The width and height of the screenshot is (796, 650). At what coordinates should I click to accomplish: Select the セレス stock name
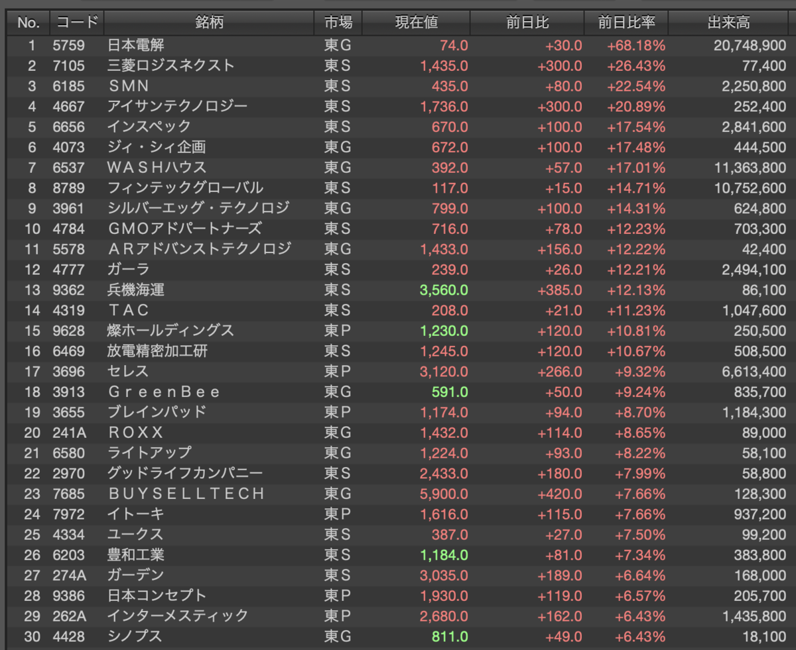coord(128,371)
